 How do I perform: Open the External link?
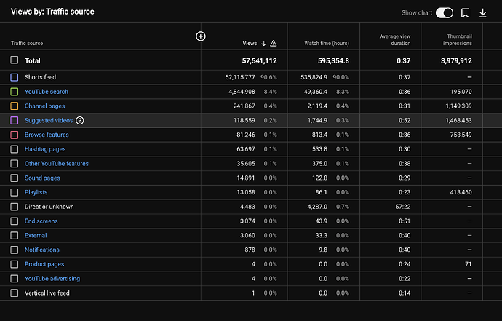(36, 236)
